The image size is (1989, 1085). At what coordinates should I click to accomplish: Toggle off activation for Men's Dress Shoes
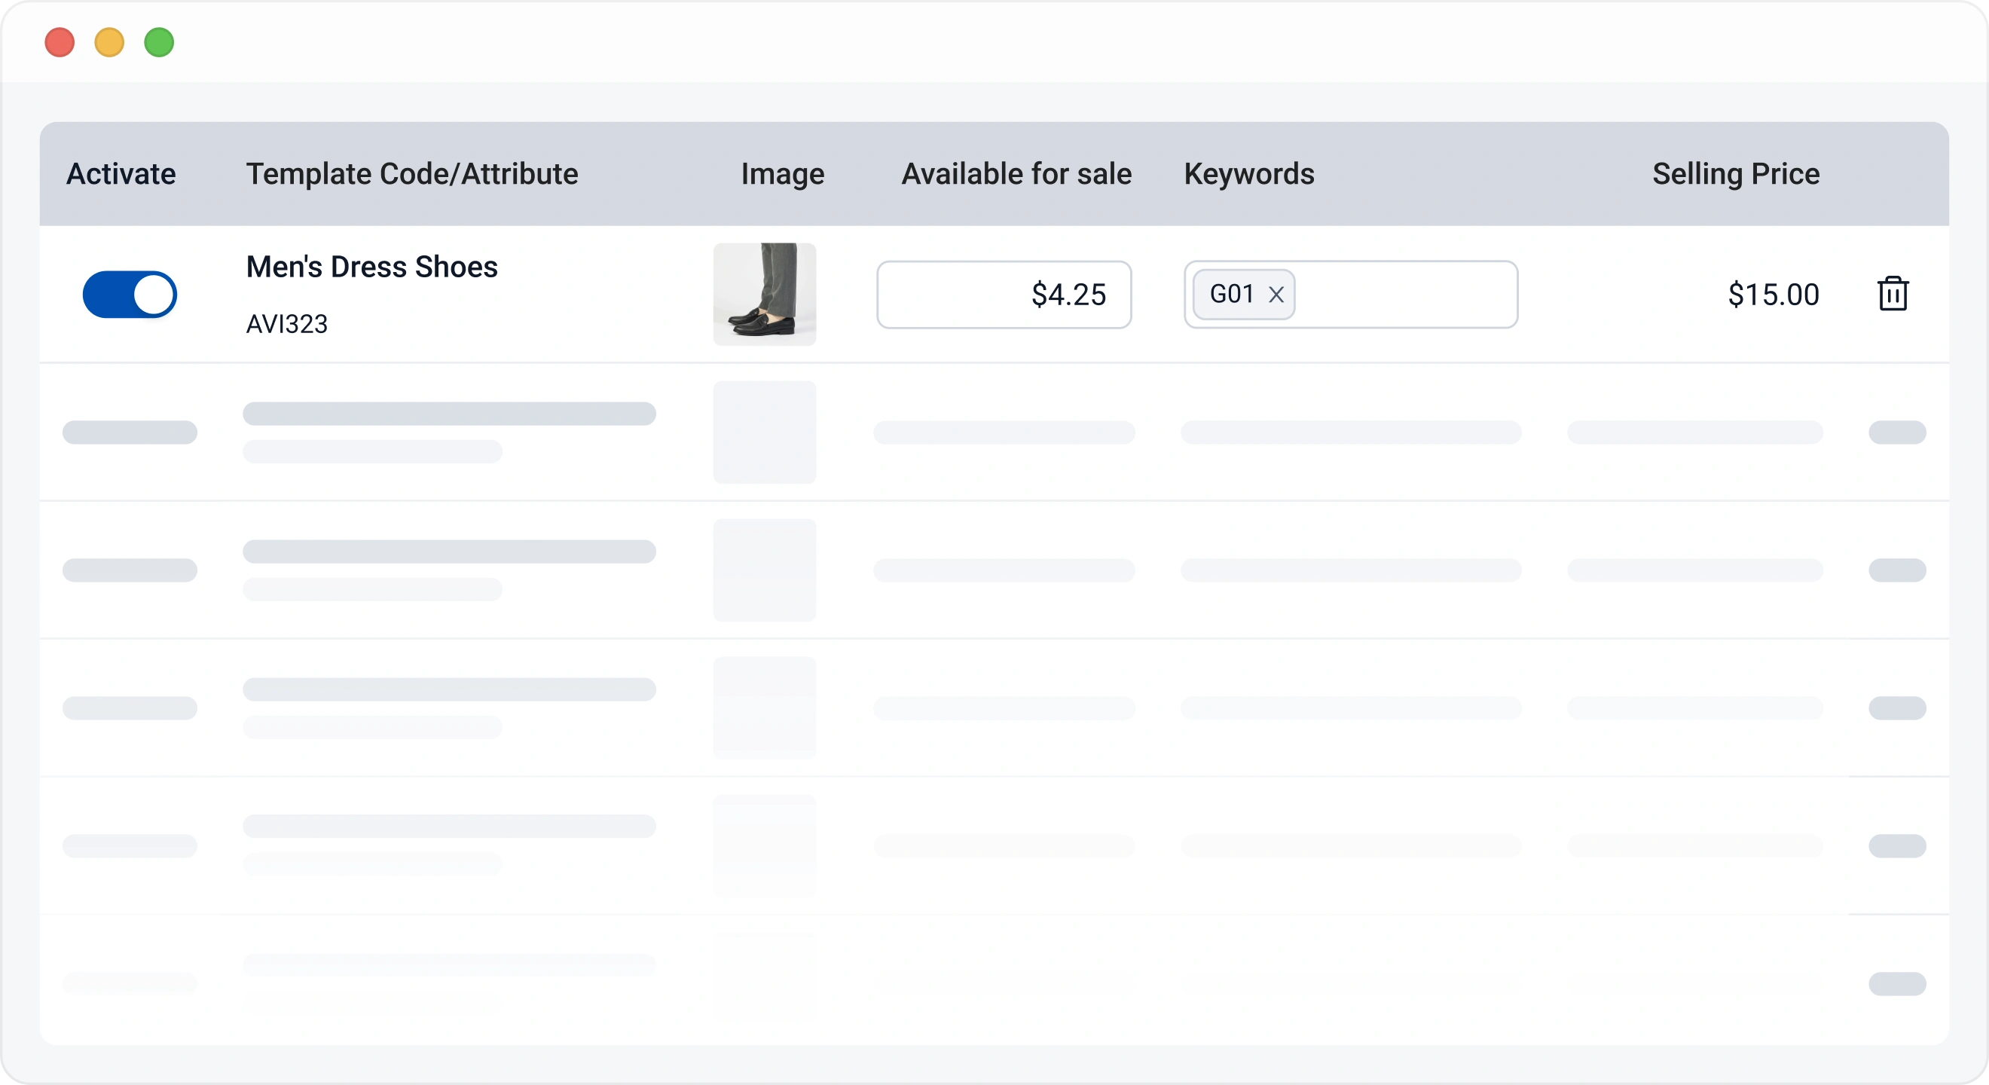click(x=130, y=294)
